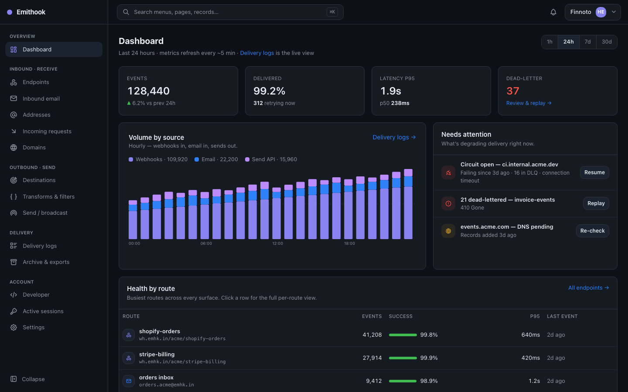Click the orders inbox success bar
The image size is (628, 392).
[x=403, y=381]
